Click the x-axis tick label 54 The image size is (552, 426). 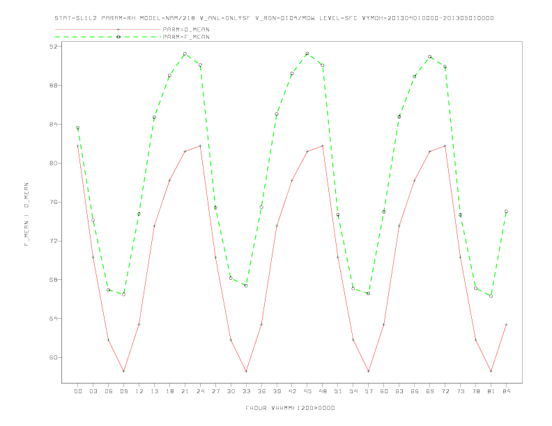coord(353,391)
